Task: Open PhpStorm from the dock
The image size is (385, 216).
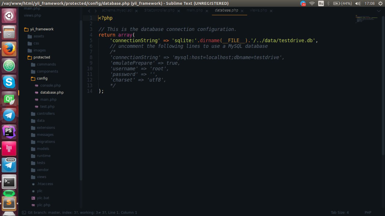Action: pyautogui.click(x=9, y=132)
